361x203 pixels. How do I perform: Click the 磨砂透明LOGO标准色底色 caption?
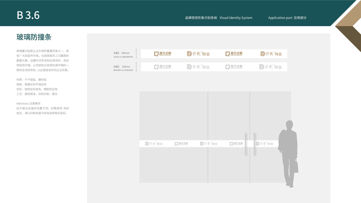point(123,70)
